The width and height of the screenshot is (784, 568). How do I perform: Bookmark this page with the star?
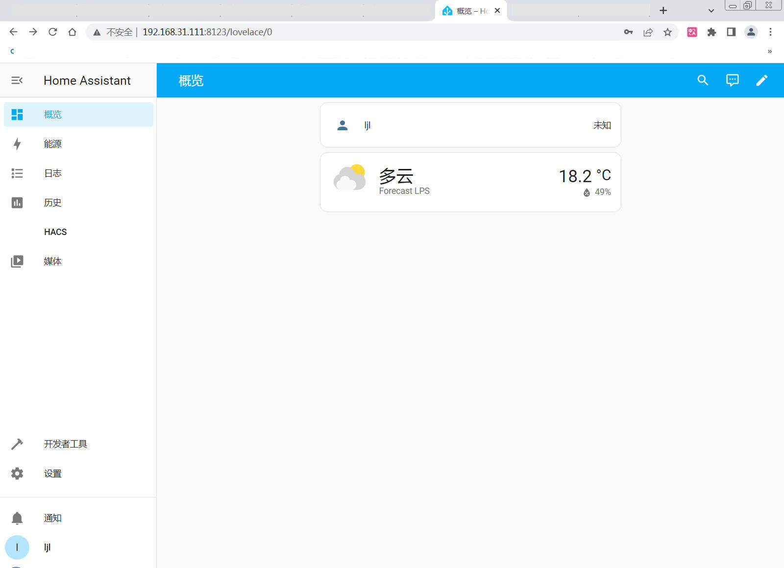(x=667, y=32)
